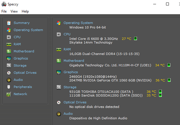Open the Storage heading link in summary

[x=70, y=87]
